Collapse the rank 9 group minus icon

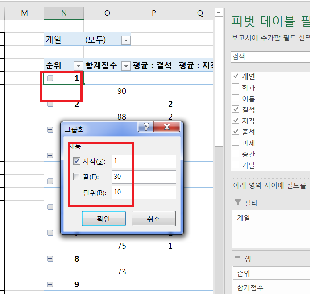coord(50,285)
